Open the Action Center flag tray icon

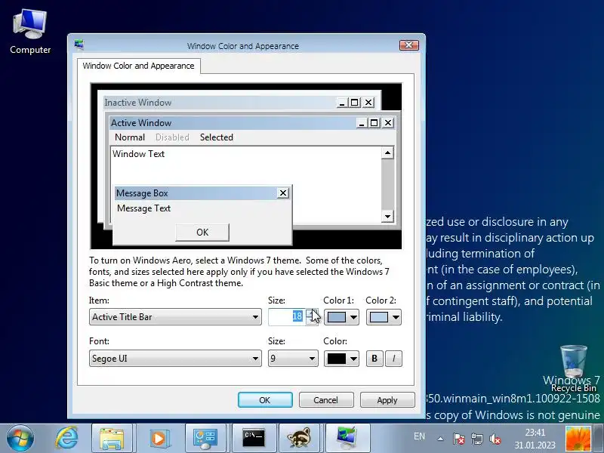[458, 439]
